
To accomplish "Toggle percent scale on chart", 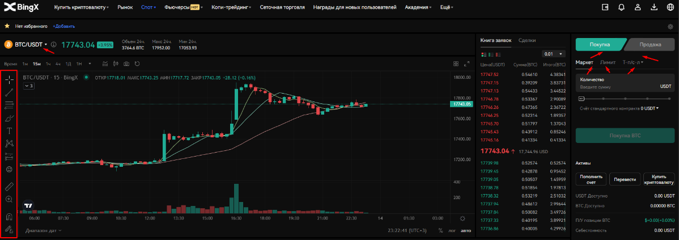I will pos(440,230).
